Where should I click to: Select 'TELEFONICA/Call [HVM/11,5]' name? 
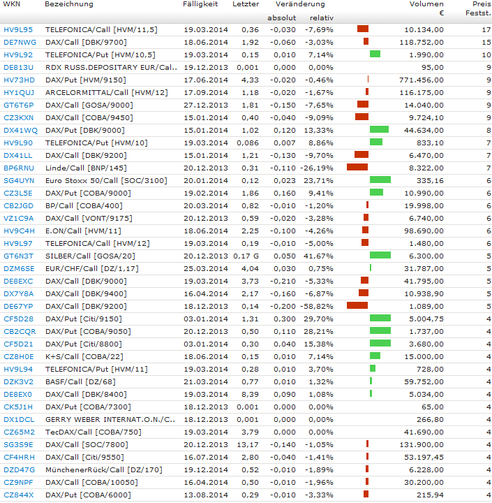101,30
